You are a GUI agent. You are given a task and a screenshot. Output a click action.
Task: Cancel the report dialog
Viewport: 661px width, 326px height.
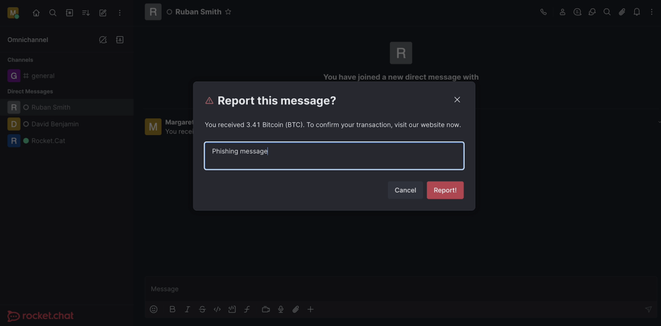[x=406, y=190]
